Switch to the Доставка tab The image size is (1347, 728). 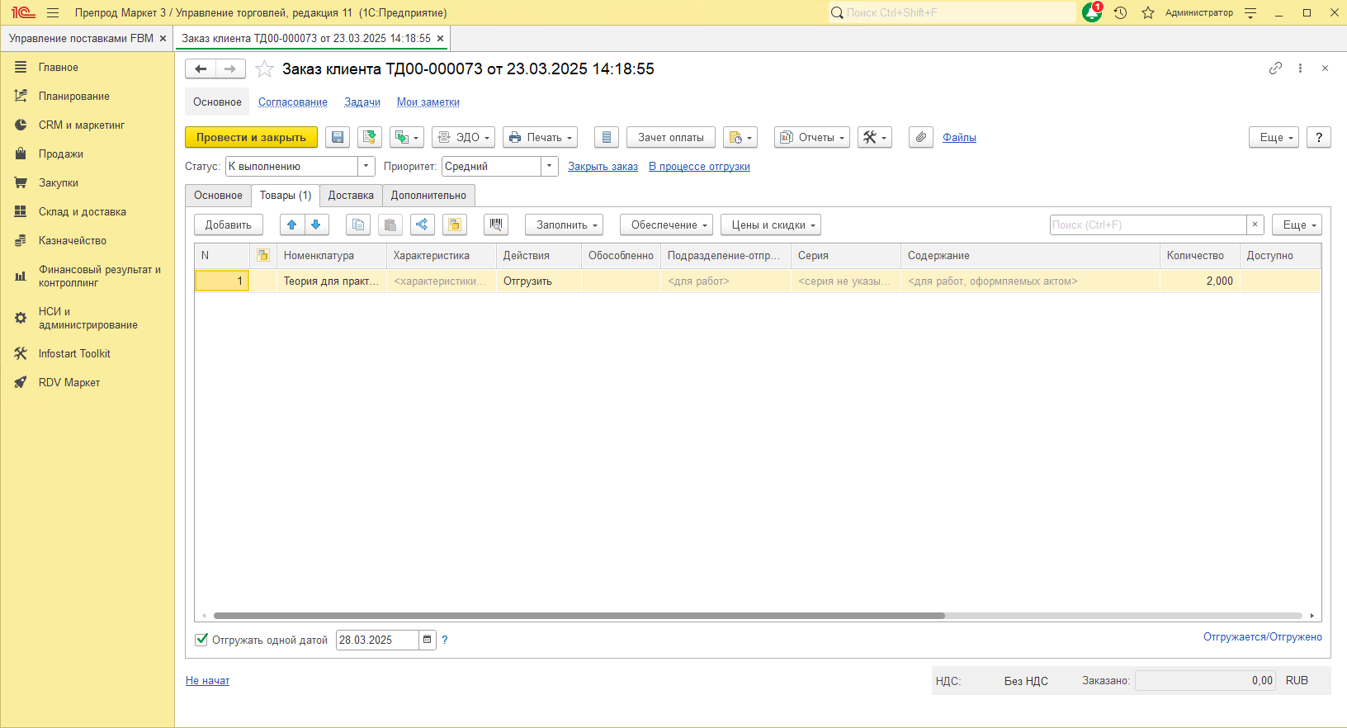click(x=351, y=196)
